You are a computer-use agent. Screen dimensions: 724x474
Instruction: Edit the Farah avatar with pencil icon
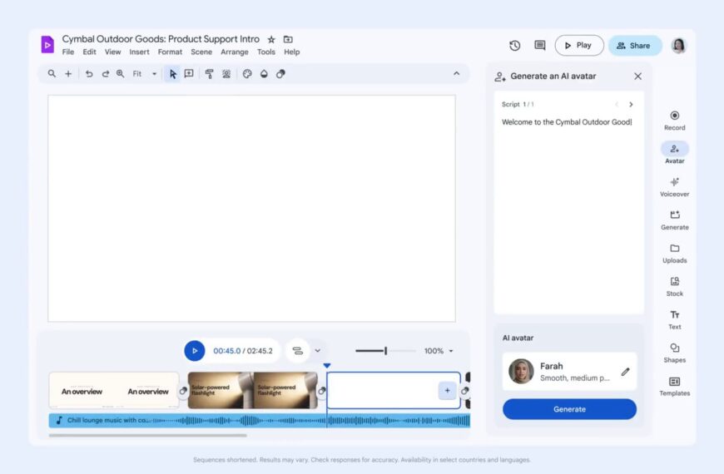[625, 372]
